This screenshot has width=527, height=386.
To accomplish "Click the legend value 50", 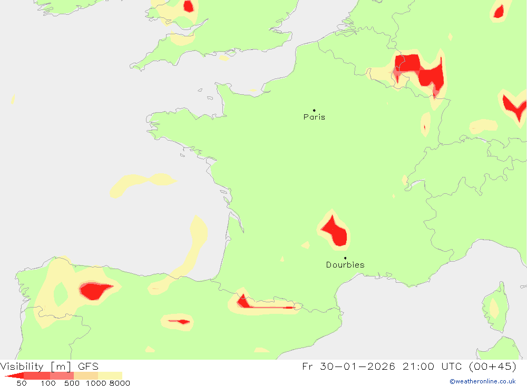I will click(x=22, y=383).
